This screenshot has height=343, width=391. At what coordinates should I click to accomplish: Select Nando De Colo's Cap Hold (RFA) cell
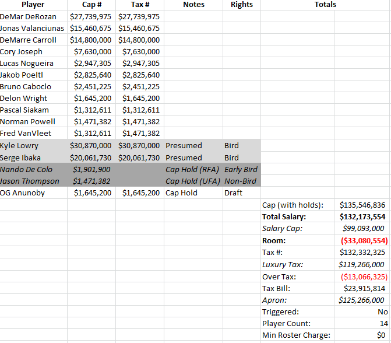pos(193,170)
